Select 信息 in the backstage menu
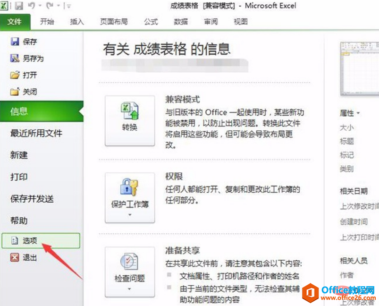Viewport: 379px width, 306px height. [x=42, y=111]
